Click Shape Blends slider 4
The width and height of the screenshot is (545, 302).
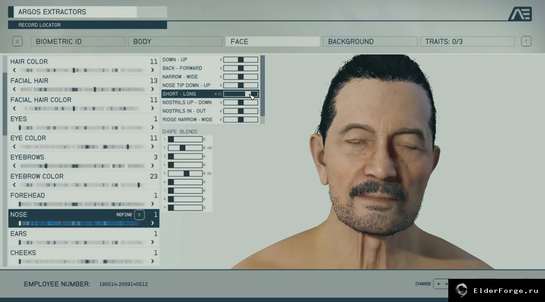point(185,165)
